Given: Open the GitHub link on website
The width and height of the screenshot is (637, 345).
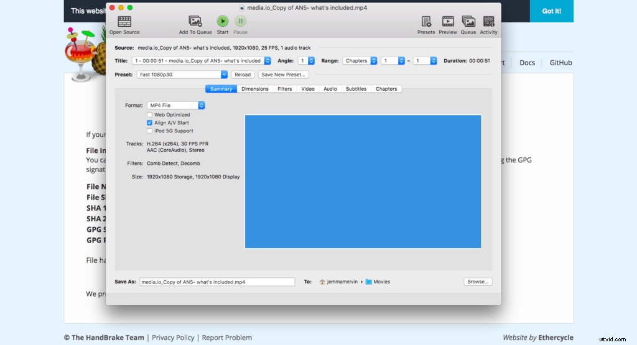Looking at the screenshot, I should 560,63.
